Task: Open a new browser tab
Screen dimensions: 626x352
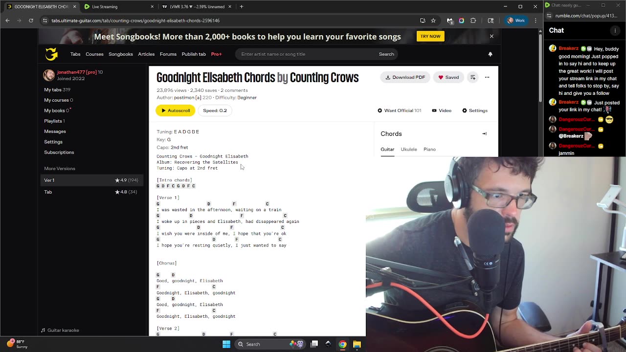Action: click(241, 7)
